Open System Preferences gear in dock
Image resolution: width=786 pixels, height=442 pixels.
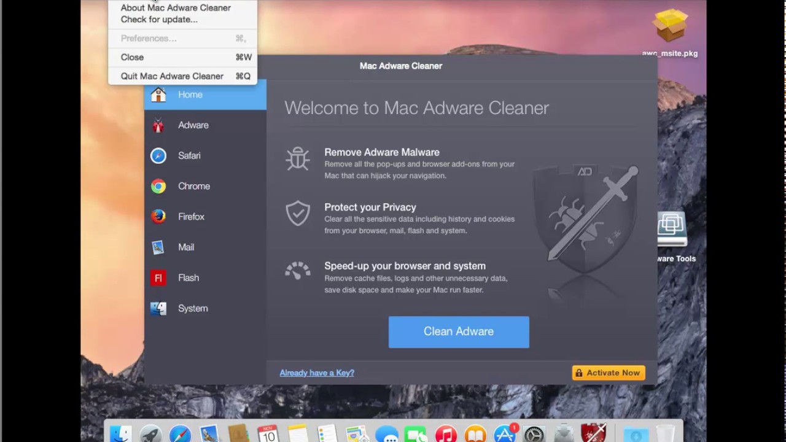pyautogui.click(x=534, y=435)
